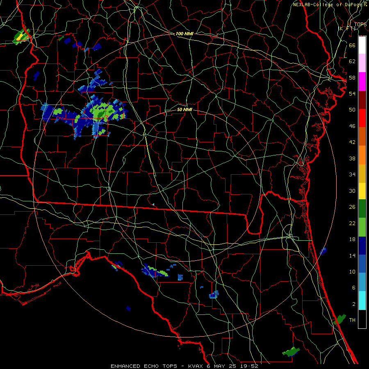The height and width of the screenshot is (369, 369).
Task: Click the '50' legend value
Action: [x=352, y=110]
